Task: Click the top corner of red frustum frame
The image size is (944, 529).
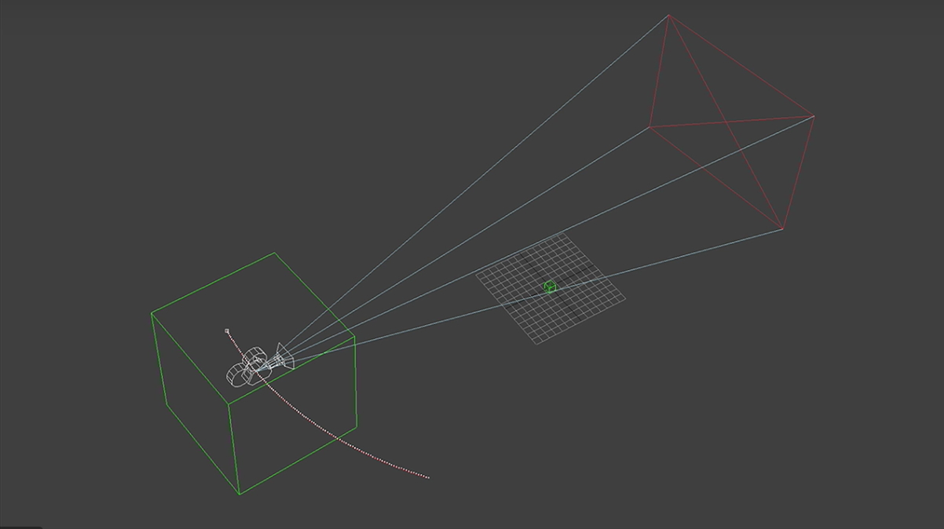Action: (x=668, y=15)
